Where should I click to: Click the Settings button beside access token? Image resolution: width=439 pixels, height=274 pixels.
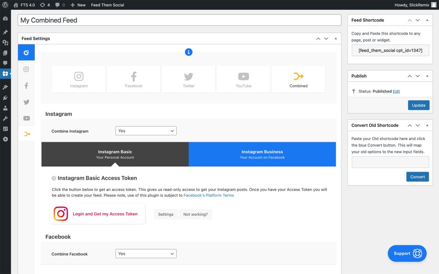tap(166, 214)
